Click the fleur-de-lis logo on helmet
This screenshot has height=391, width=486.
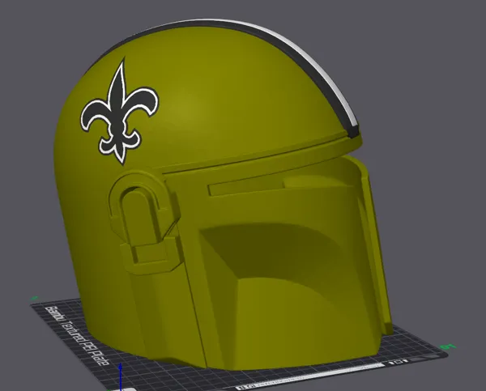(x=120, y=113)
